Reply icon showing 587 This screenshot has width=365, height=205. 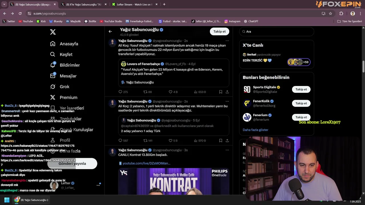(x=120, y=141)
